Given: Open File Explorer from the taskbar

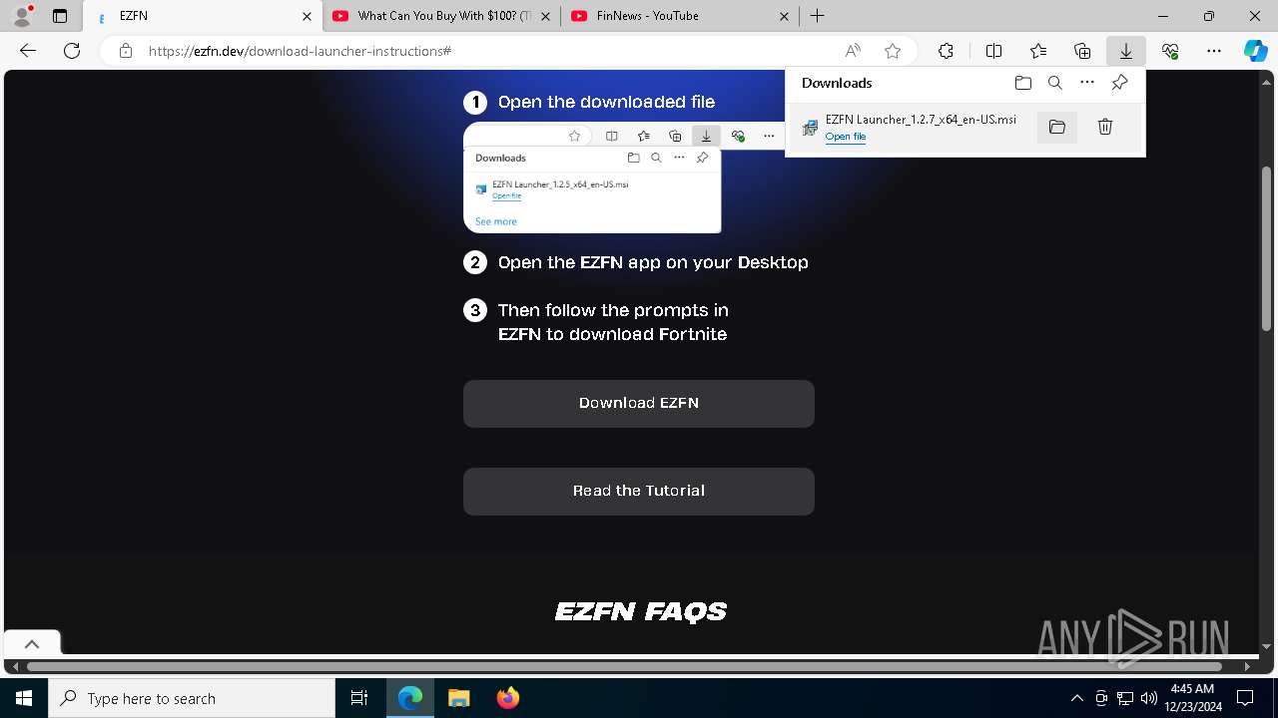Looking at the screenshot, I should pos(458,698).
